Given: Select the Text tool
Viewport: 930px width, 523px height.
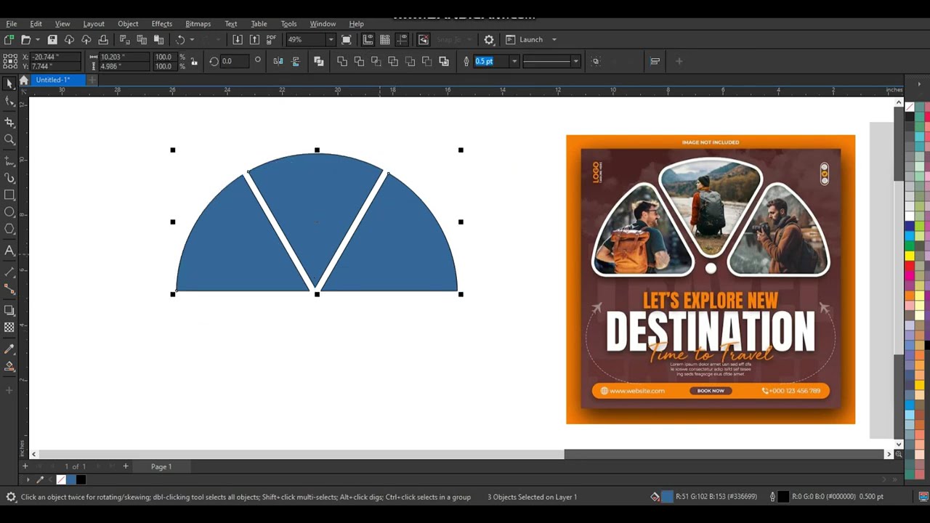Looking at the screenshot, I should point(9,251).
